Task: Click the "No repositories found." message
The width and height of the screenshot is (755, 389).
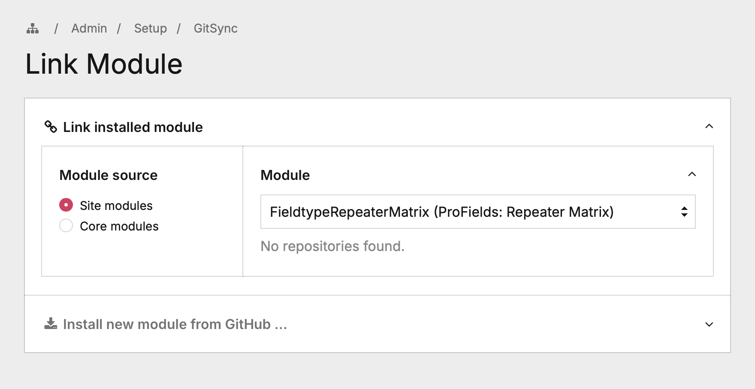Action: point(332,246)
